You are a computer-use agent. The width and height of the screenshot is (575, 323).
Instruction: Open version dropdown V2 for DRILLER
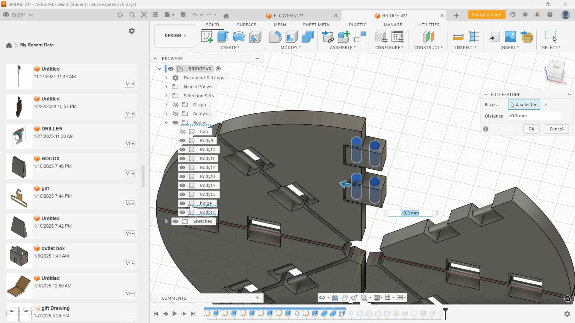(x=129, y=144)
